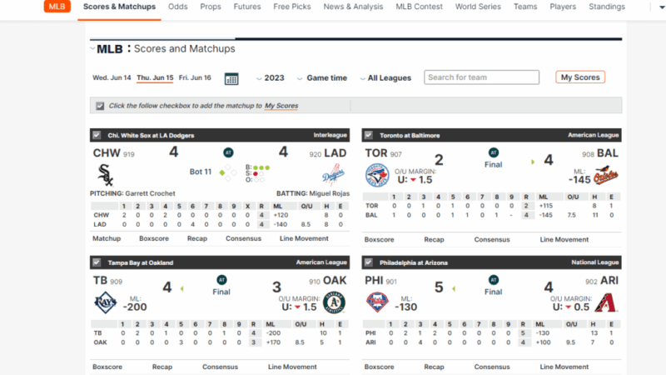Open Consensus for Philadelphia at Arizona

[492, 367]
